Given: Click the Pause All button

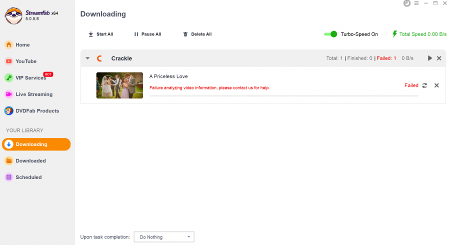Looking at the screenshot, I should 148,34.
